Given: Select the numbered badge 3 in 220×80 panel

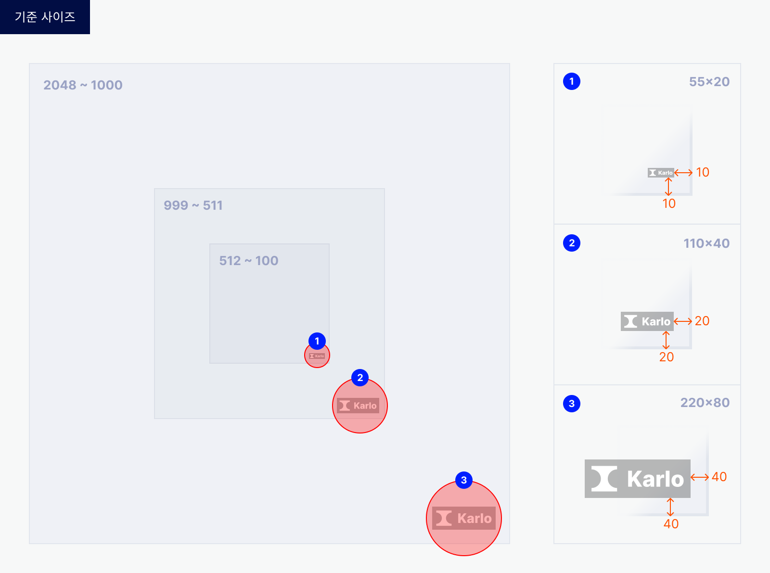Looking at the screenshot, I should point(572,404).
